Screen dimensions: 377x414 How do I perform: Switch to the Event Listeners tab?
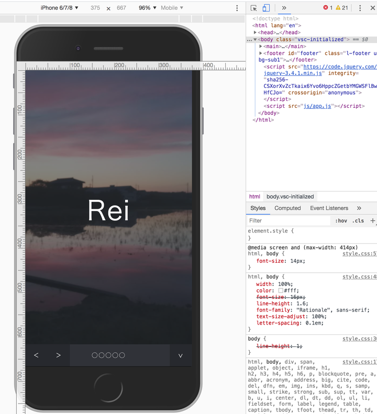[x=329, y=208]
